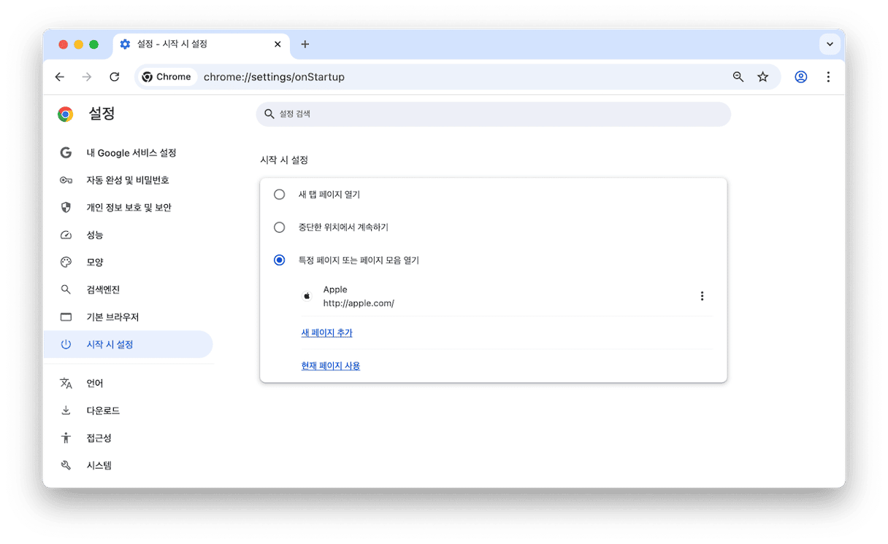Go to 성능 settings
Screen dimensions: 888x544
coord(128,235)
